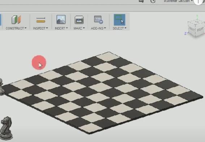Open the SELECT dropdown menu

click(x=120, y=28)
